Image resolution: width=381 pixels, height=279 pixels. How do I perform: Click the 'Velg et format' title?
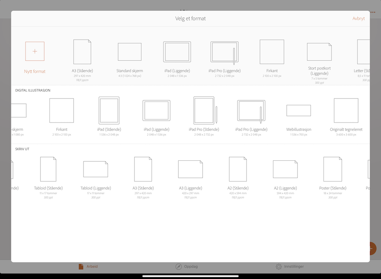[190, 18]
